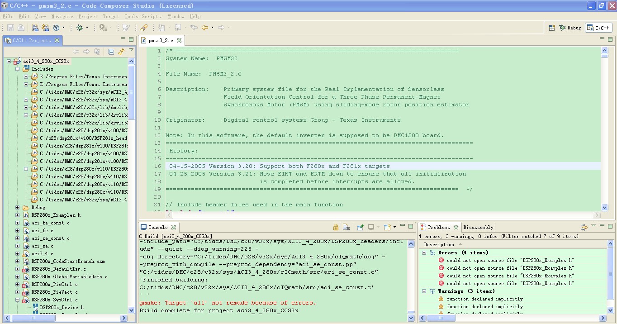Close the Problems view tab
The image size is (617, 324).
(x=456, y=227)
